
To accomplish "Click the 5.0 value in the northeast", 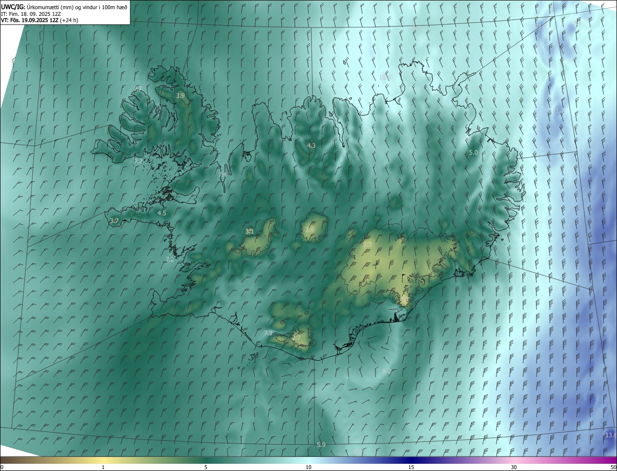I will pos(473,152).
